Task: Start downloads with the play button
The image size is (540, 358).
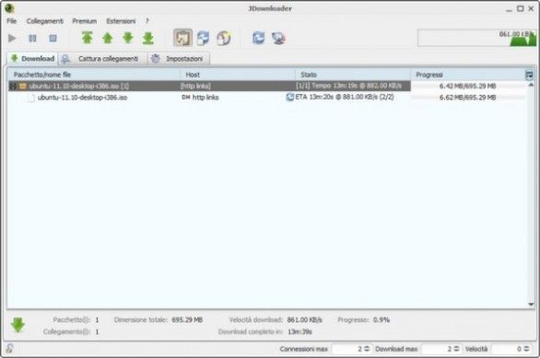Action: point(12,38)
